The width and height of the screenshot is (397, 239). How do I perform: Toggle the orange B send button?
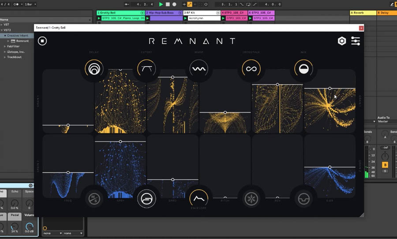(x=385, y=165)
